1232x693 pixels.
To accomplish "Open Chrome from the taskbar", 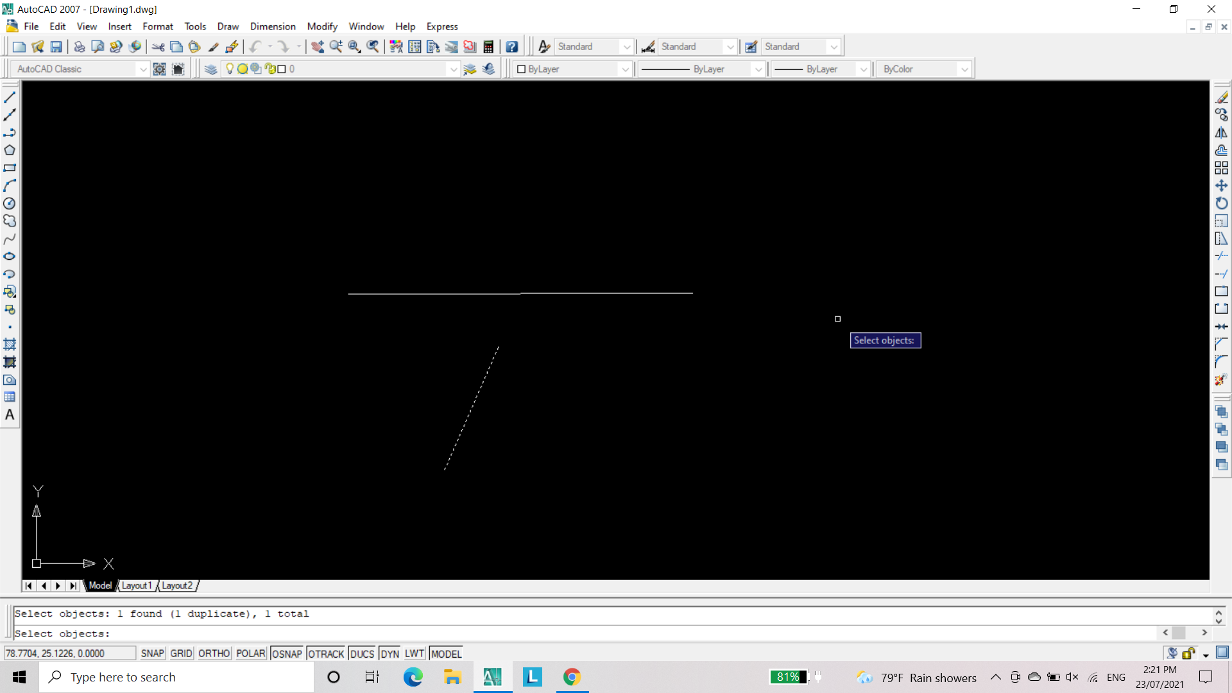I will tap(572, 677).
